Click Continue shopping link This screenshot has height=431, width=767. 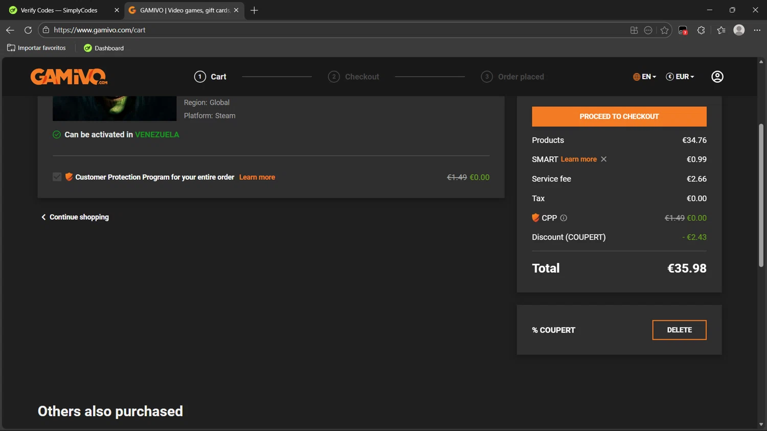coord(75,217)
